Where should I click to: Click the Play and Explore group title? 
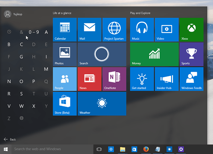pos(140,13)
